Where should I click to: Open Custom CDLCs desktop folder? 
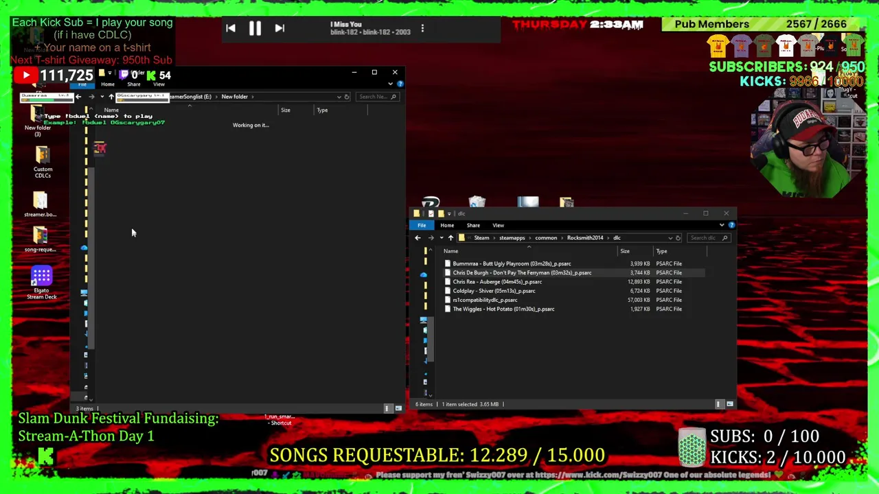(43, 162)
